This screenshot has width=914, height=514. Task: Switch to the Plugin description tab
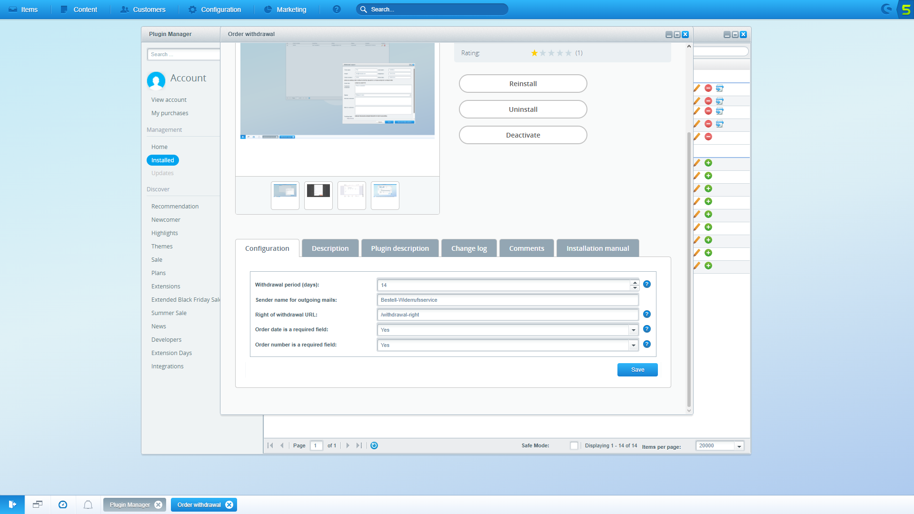(x=400, y=248)
